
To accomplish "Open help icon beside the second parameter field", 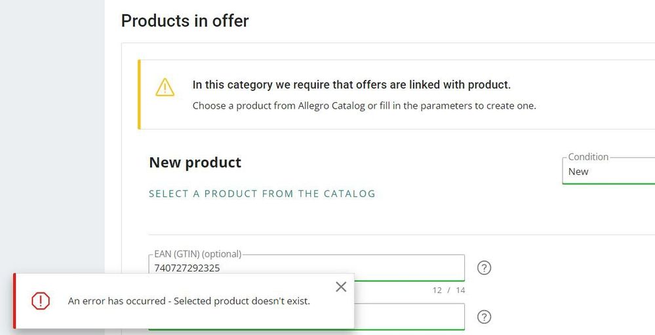I will (484, 317).
